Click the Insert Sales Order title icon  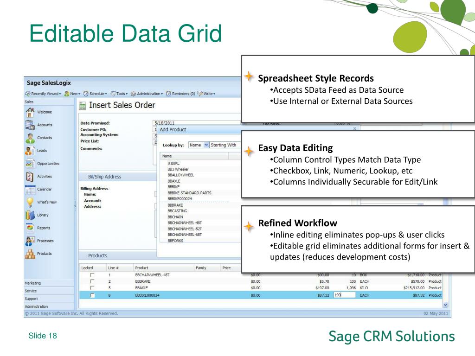[83, 106]
